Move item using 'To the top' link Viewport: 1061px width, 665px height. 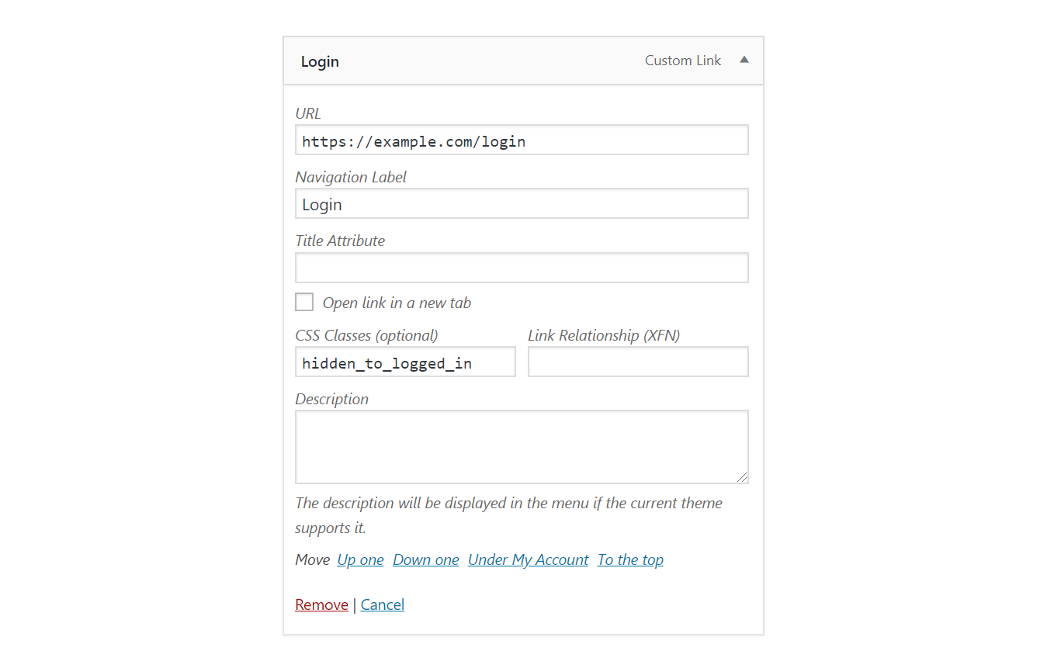tap(630, 559)
